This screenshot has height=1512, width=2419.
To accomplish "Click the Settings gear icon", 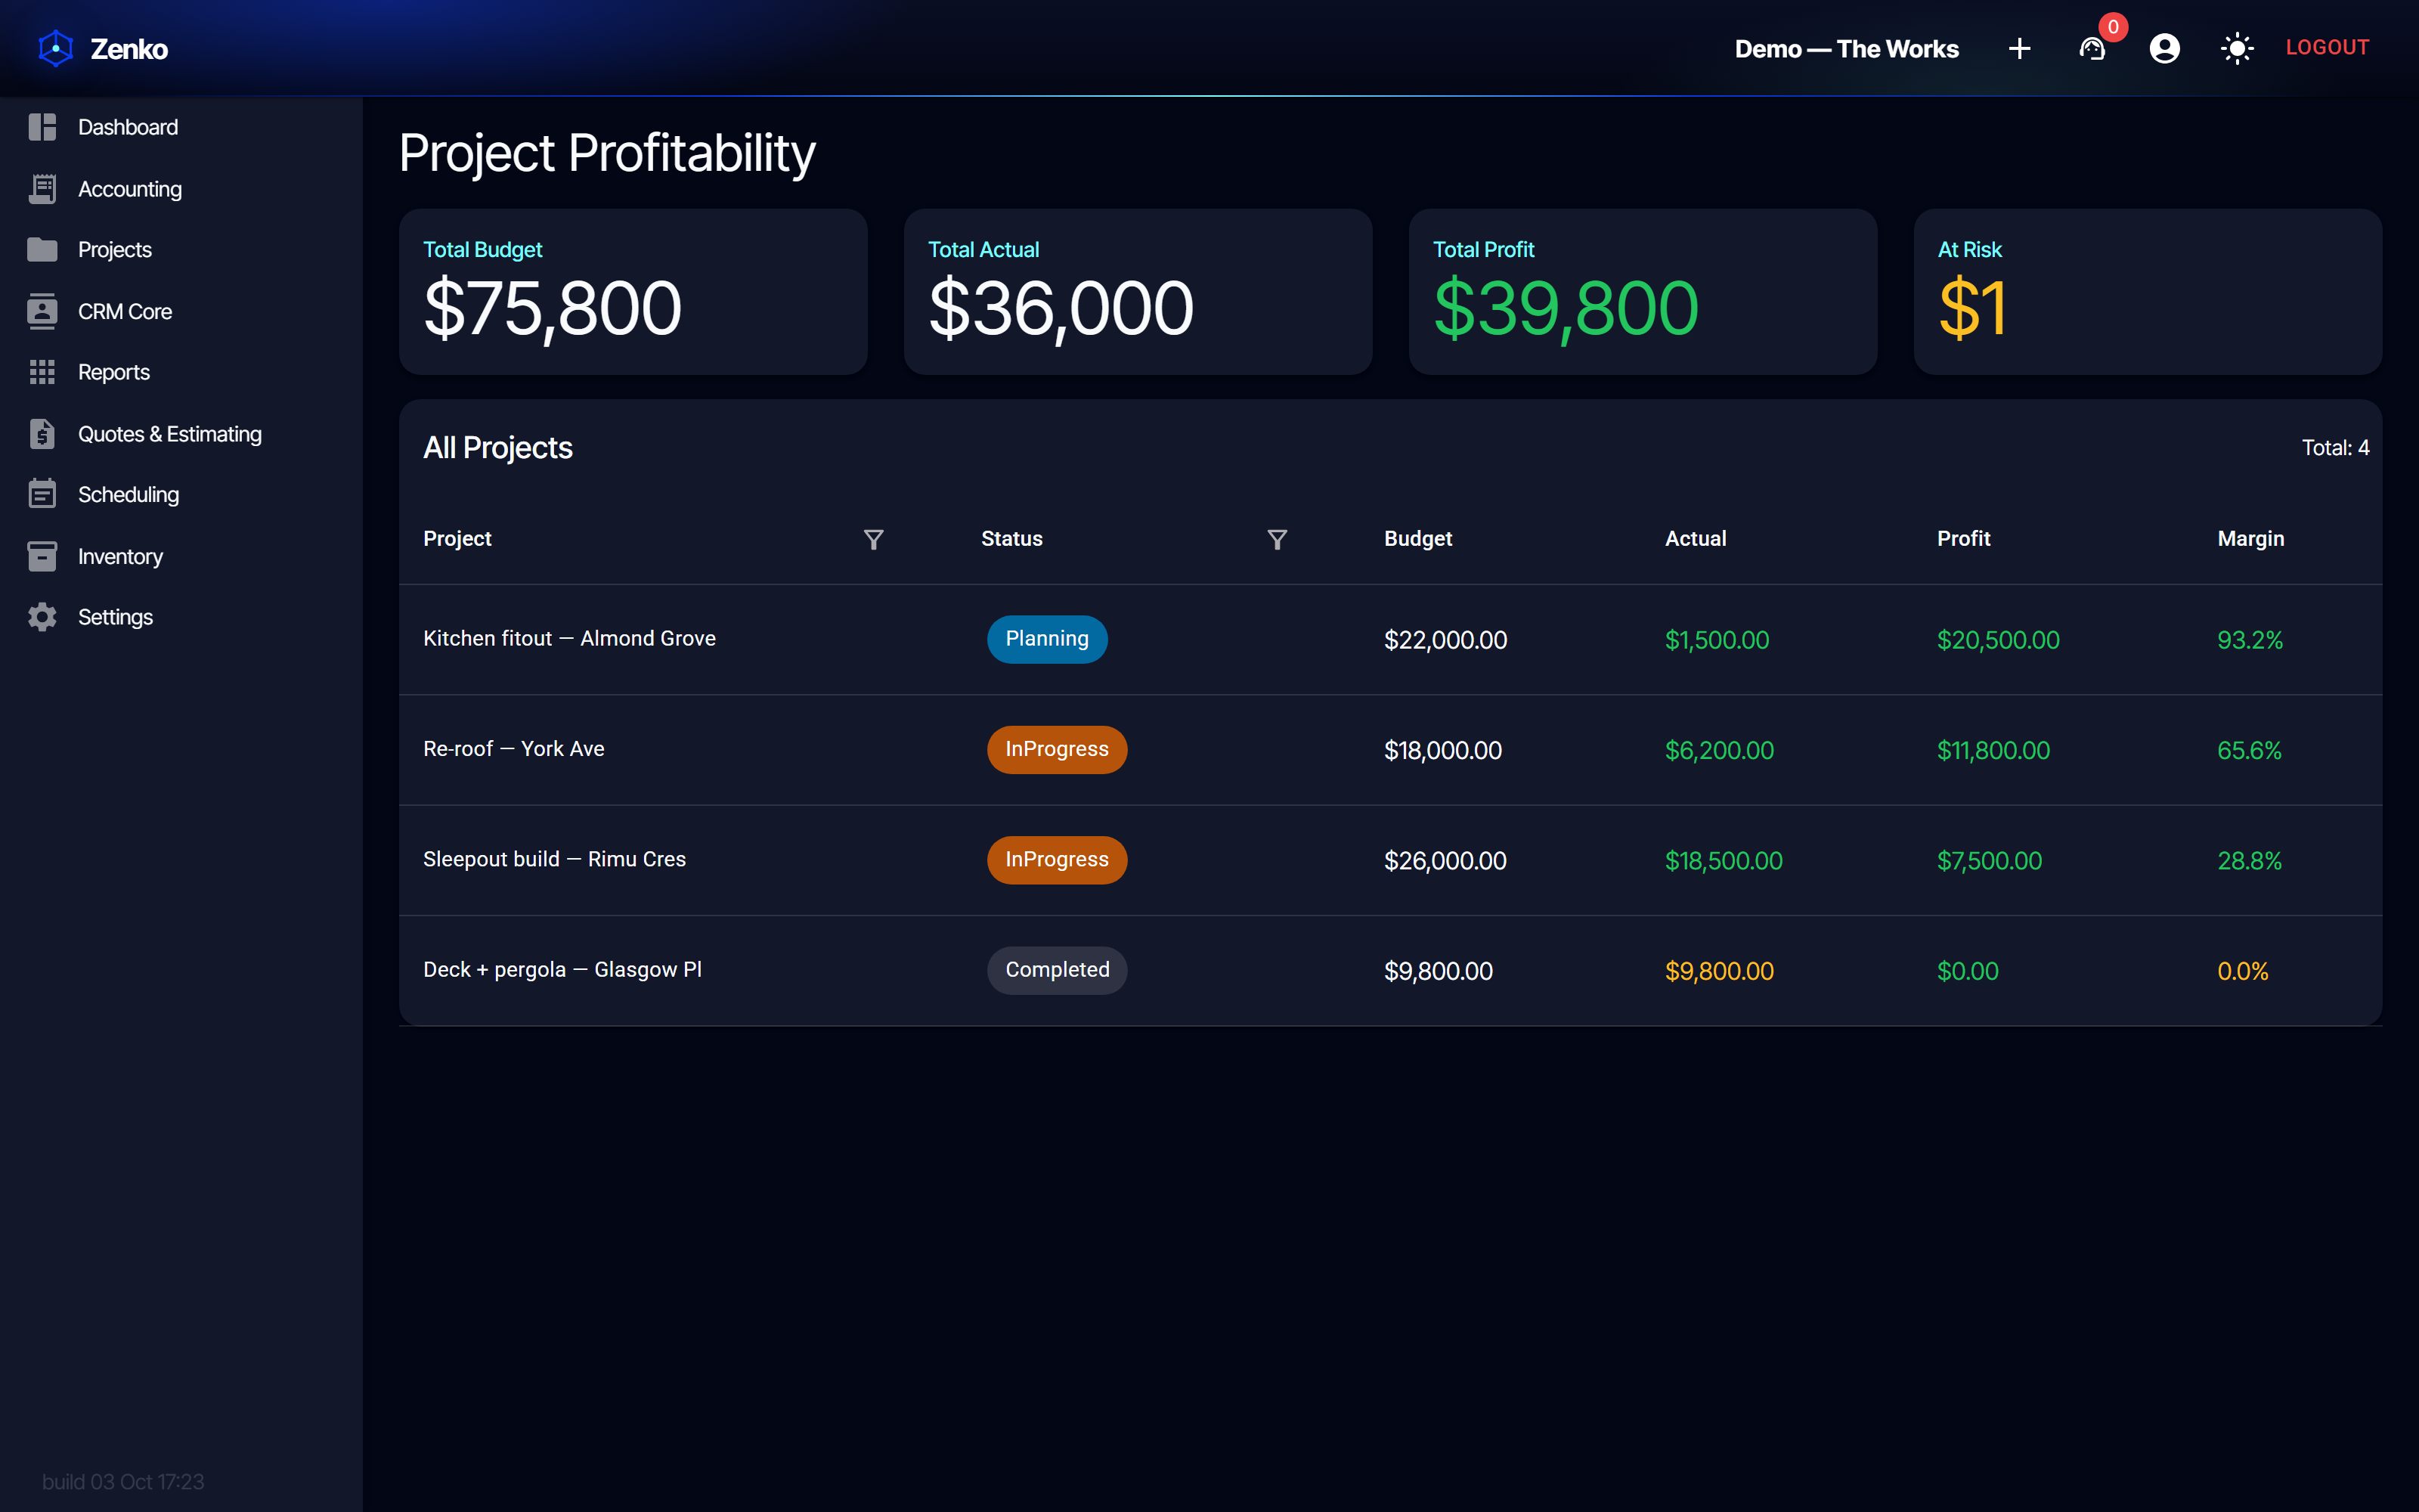I will point(42,617).
